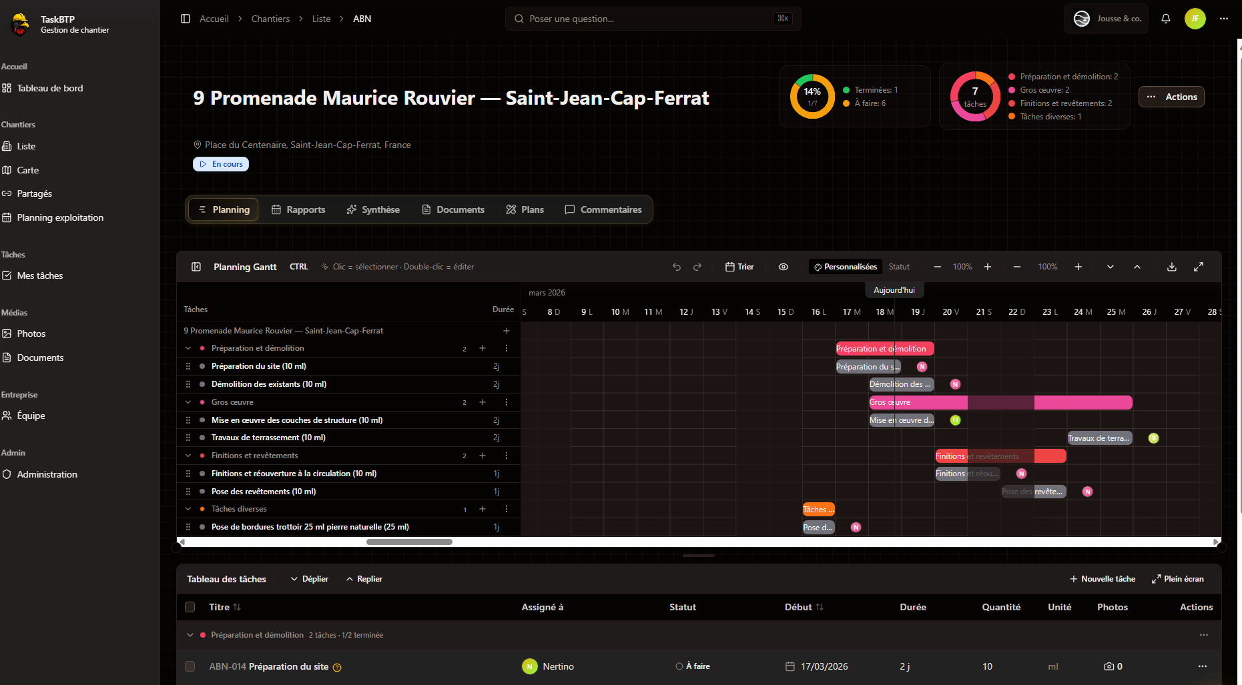Screen dimensions: 1242x685
Task: Select the Finitions et revêtements red Gantt bar
Action: [x=1000, y=456]
